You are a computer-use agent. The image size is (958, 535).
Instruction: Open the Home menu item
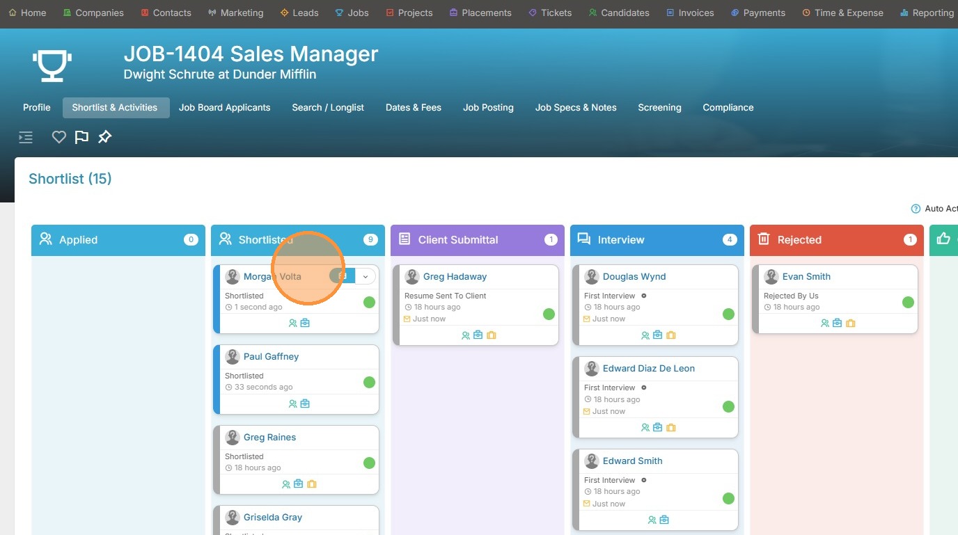pyautogui.click(x=27, y=13)
